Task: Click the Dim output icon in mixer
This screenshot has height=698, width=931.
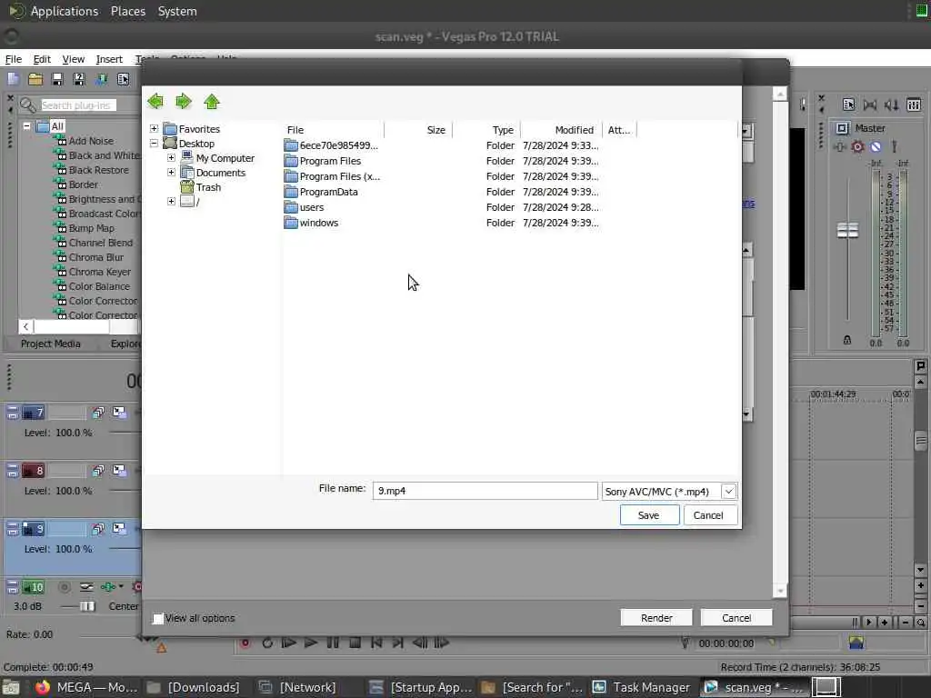Action: tap(891, 105)
